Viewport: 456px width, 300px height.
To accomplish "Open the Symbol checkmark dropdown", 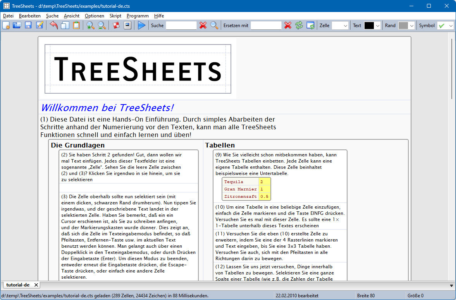I will tap(445, 26).
